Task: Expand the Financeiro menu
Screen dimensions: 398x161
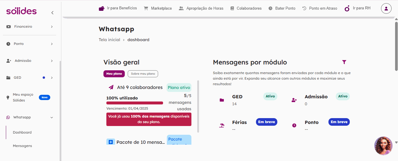Action: 52,27
